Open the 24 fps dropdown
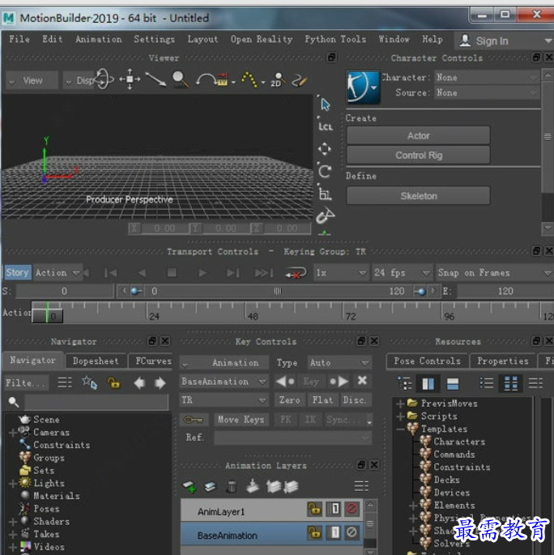 click(402, 273)
